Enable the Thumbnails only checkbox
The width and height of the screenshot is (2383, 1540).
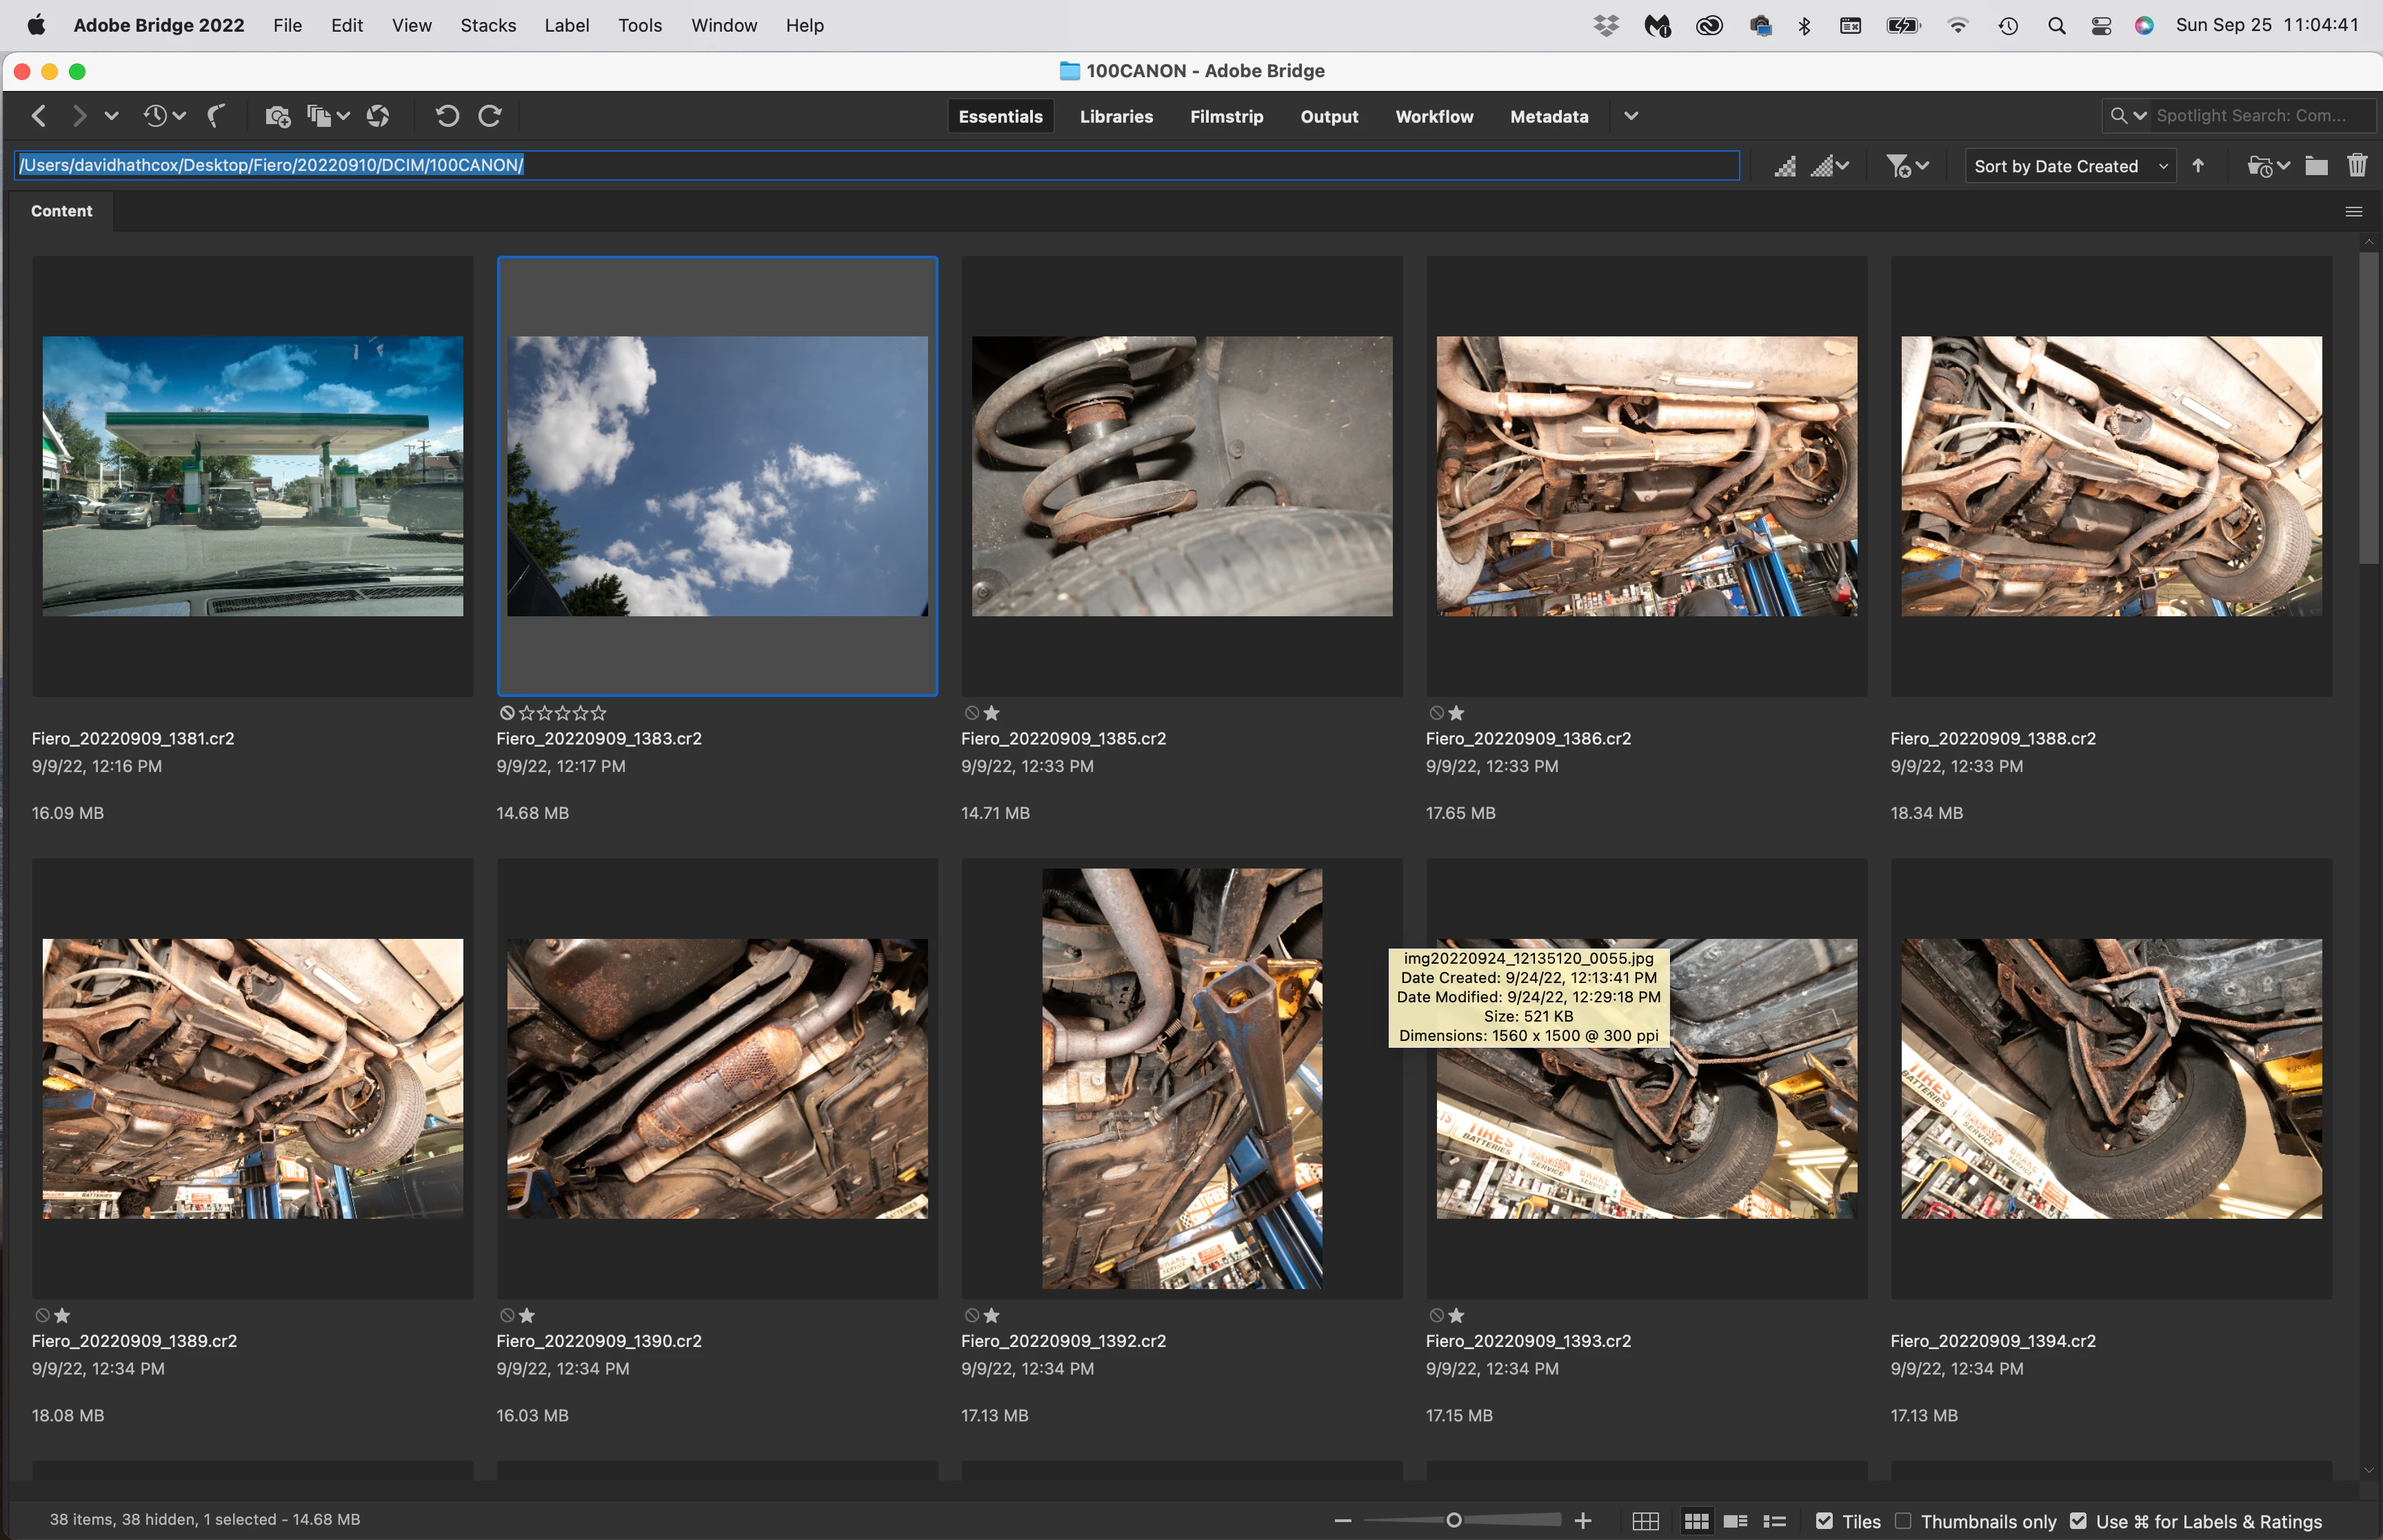(x=1903, y=1520)
